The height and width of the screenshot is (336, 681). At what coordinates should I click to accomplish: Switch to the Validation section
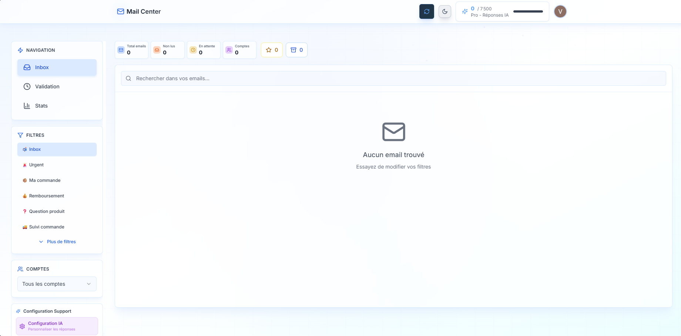[x=47, y=86]
